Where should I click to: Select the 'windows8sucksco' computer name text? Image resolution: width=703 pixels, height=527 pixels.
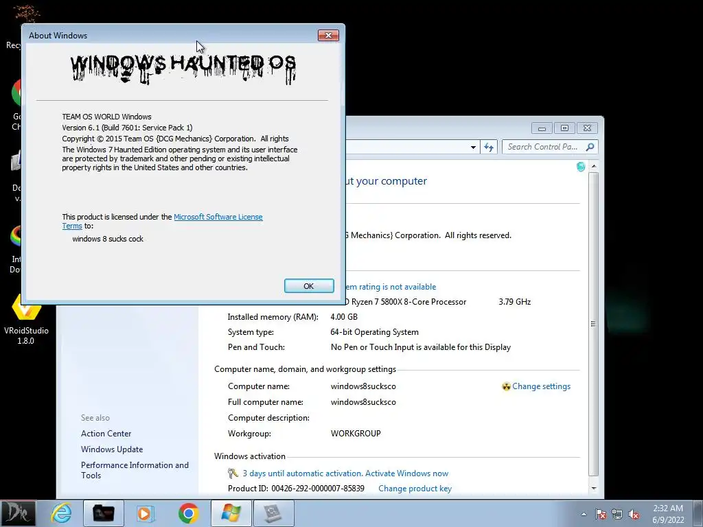[x=363, y=386]
